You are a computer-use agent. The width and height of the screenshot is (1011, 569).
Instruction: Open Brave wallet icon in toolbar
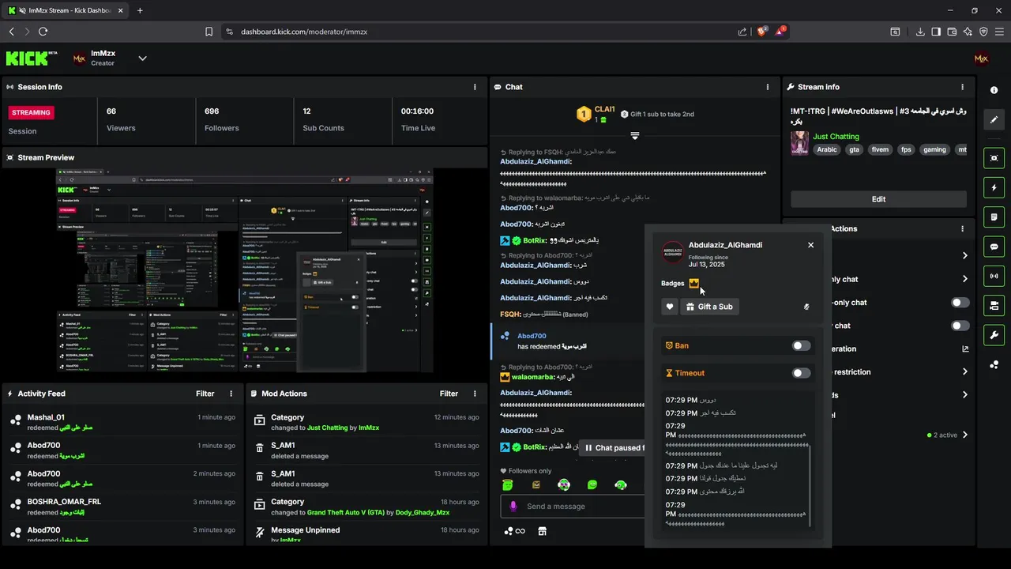[952, 32]
